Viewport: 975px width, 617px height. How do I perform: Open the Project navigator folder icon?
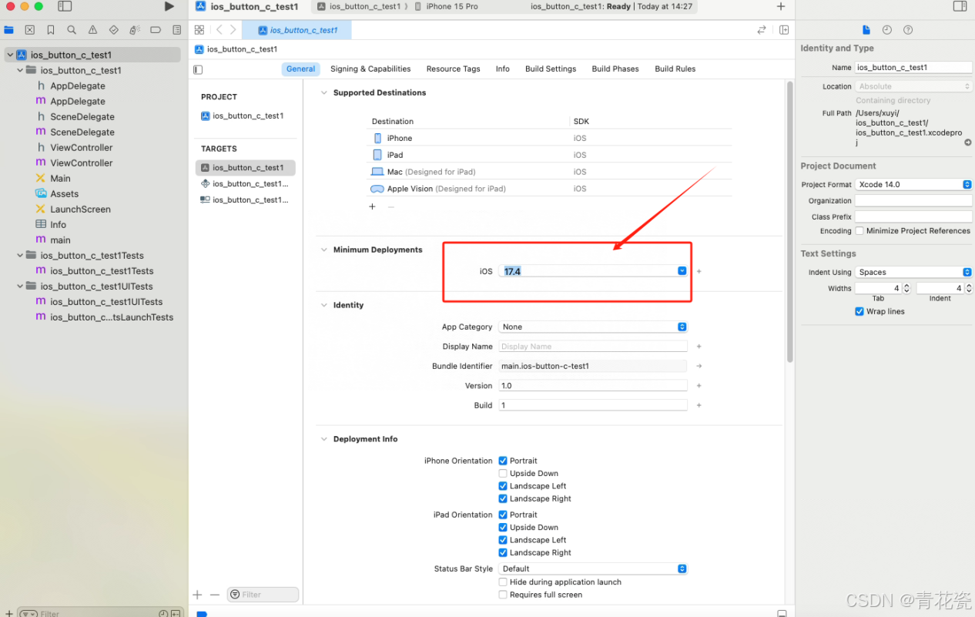point(8,30)
